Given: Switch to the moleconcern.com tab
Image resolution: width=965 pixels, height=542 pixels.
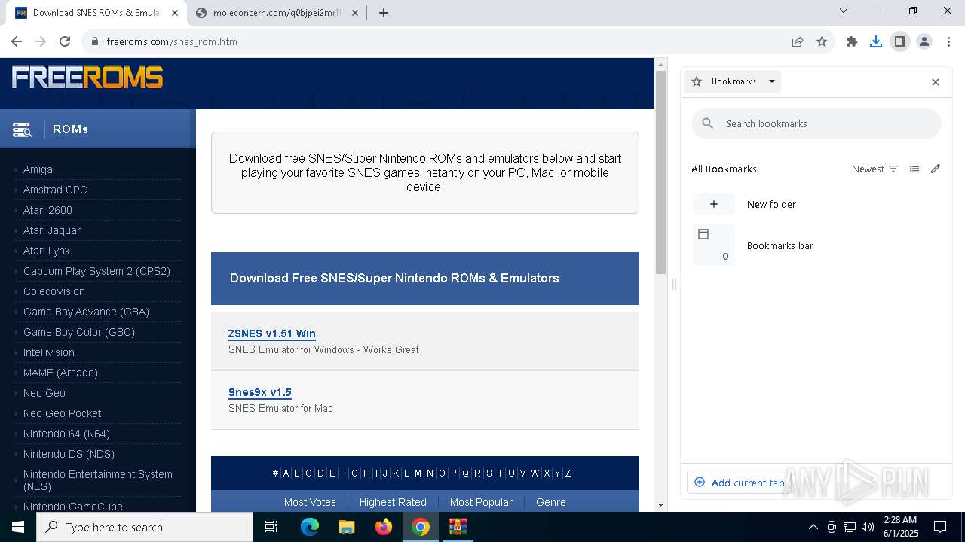Looking at the screenshot, I should click(x=277, y=13).
